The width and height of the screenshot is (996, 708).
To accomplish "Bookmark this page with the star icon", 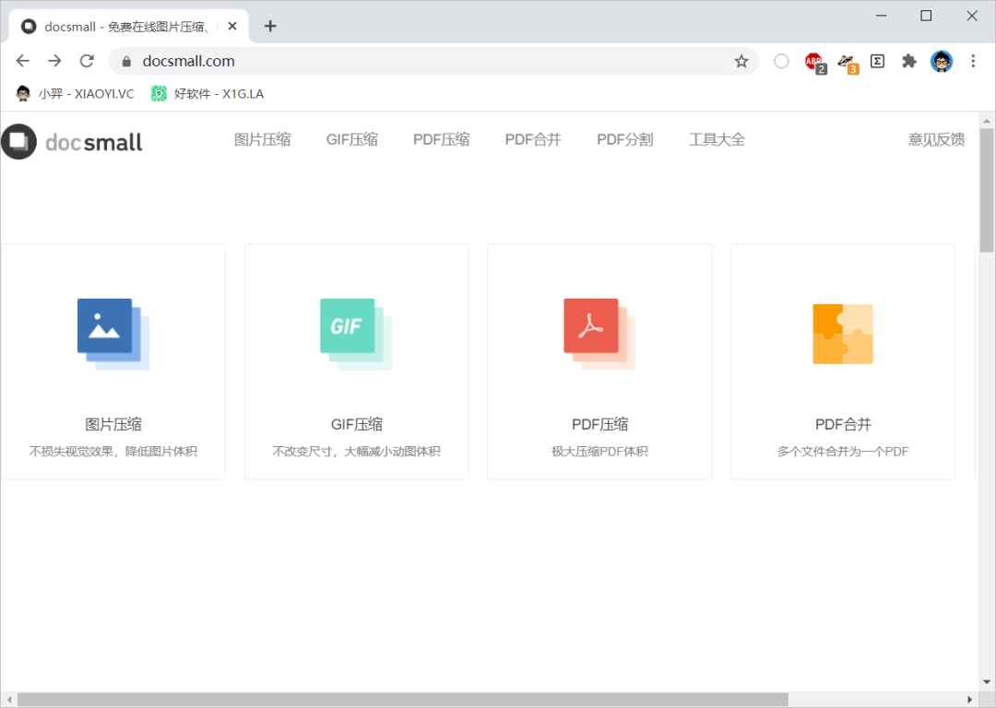I will coord(741,61).
